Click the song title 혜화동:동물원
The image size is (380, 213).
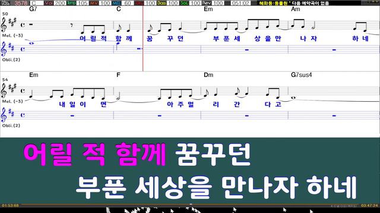[x=273, y=3]
